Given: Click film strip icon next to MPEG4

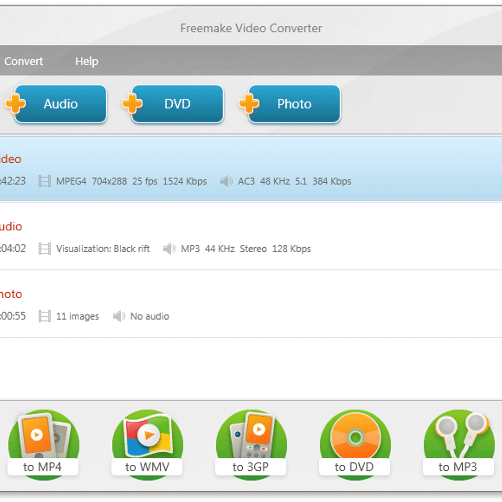Looking at the screenshot, I should click(x=45, y=181).
